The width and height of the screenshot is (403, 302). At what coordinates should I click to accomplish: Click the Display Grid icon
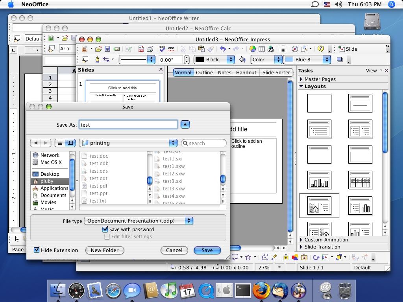click(x=283, y=49)
